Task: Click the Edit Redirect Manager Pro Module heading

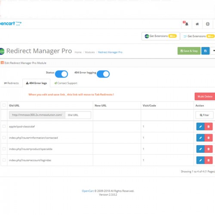Action: tap(25, 63)
